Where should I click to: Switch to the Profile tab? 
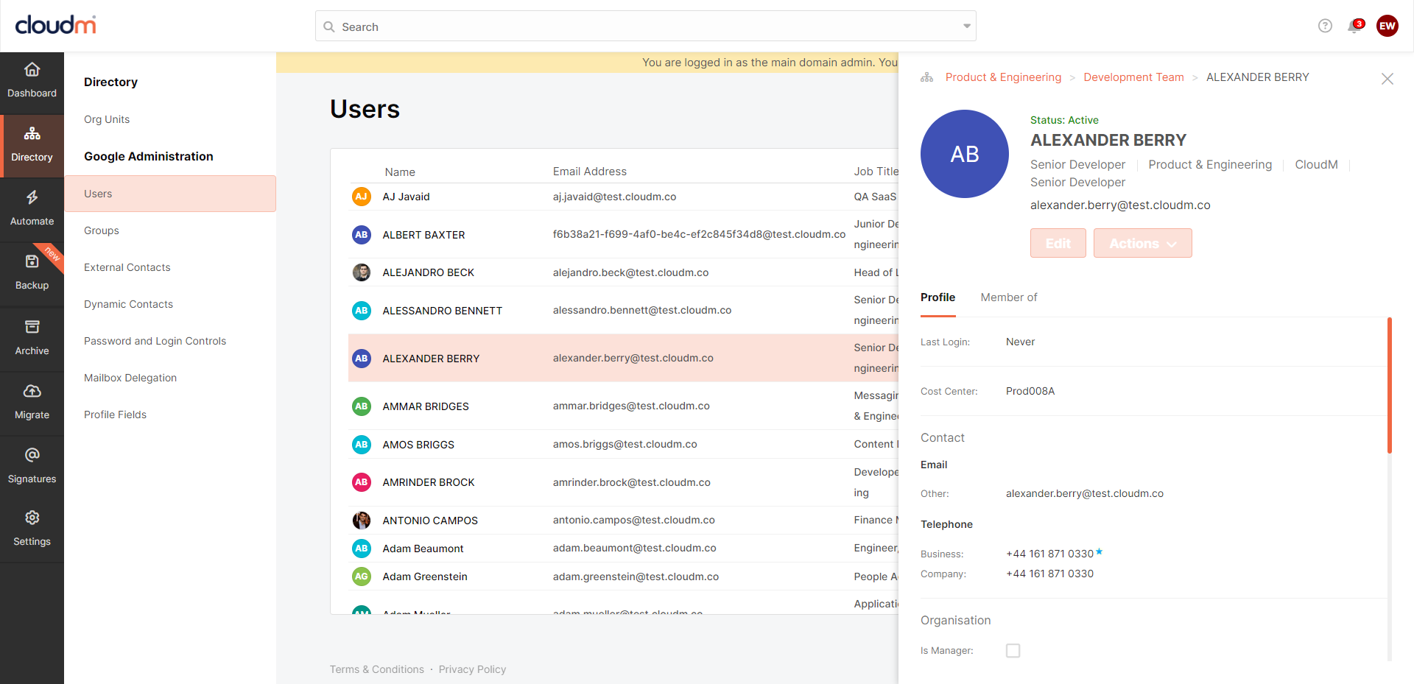pos(938,297)
